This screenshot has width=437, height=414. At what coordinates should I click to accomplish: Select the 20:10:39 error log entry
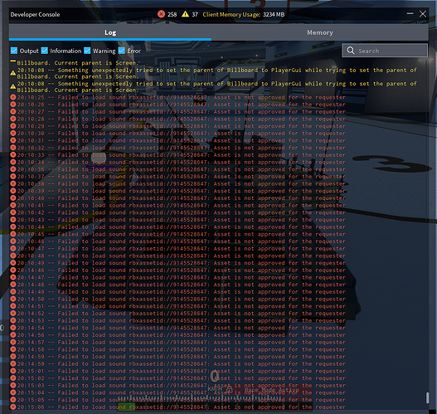pos(177,191)
